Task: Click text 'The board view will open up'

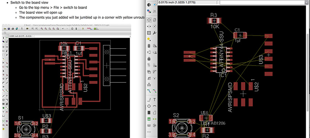Action: 41,12
